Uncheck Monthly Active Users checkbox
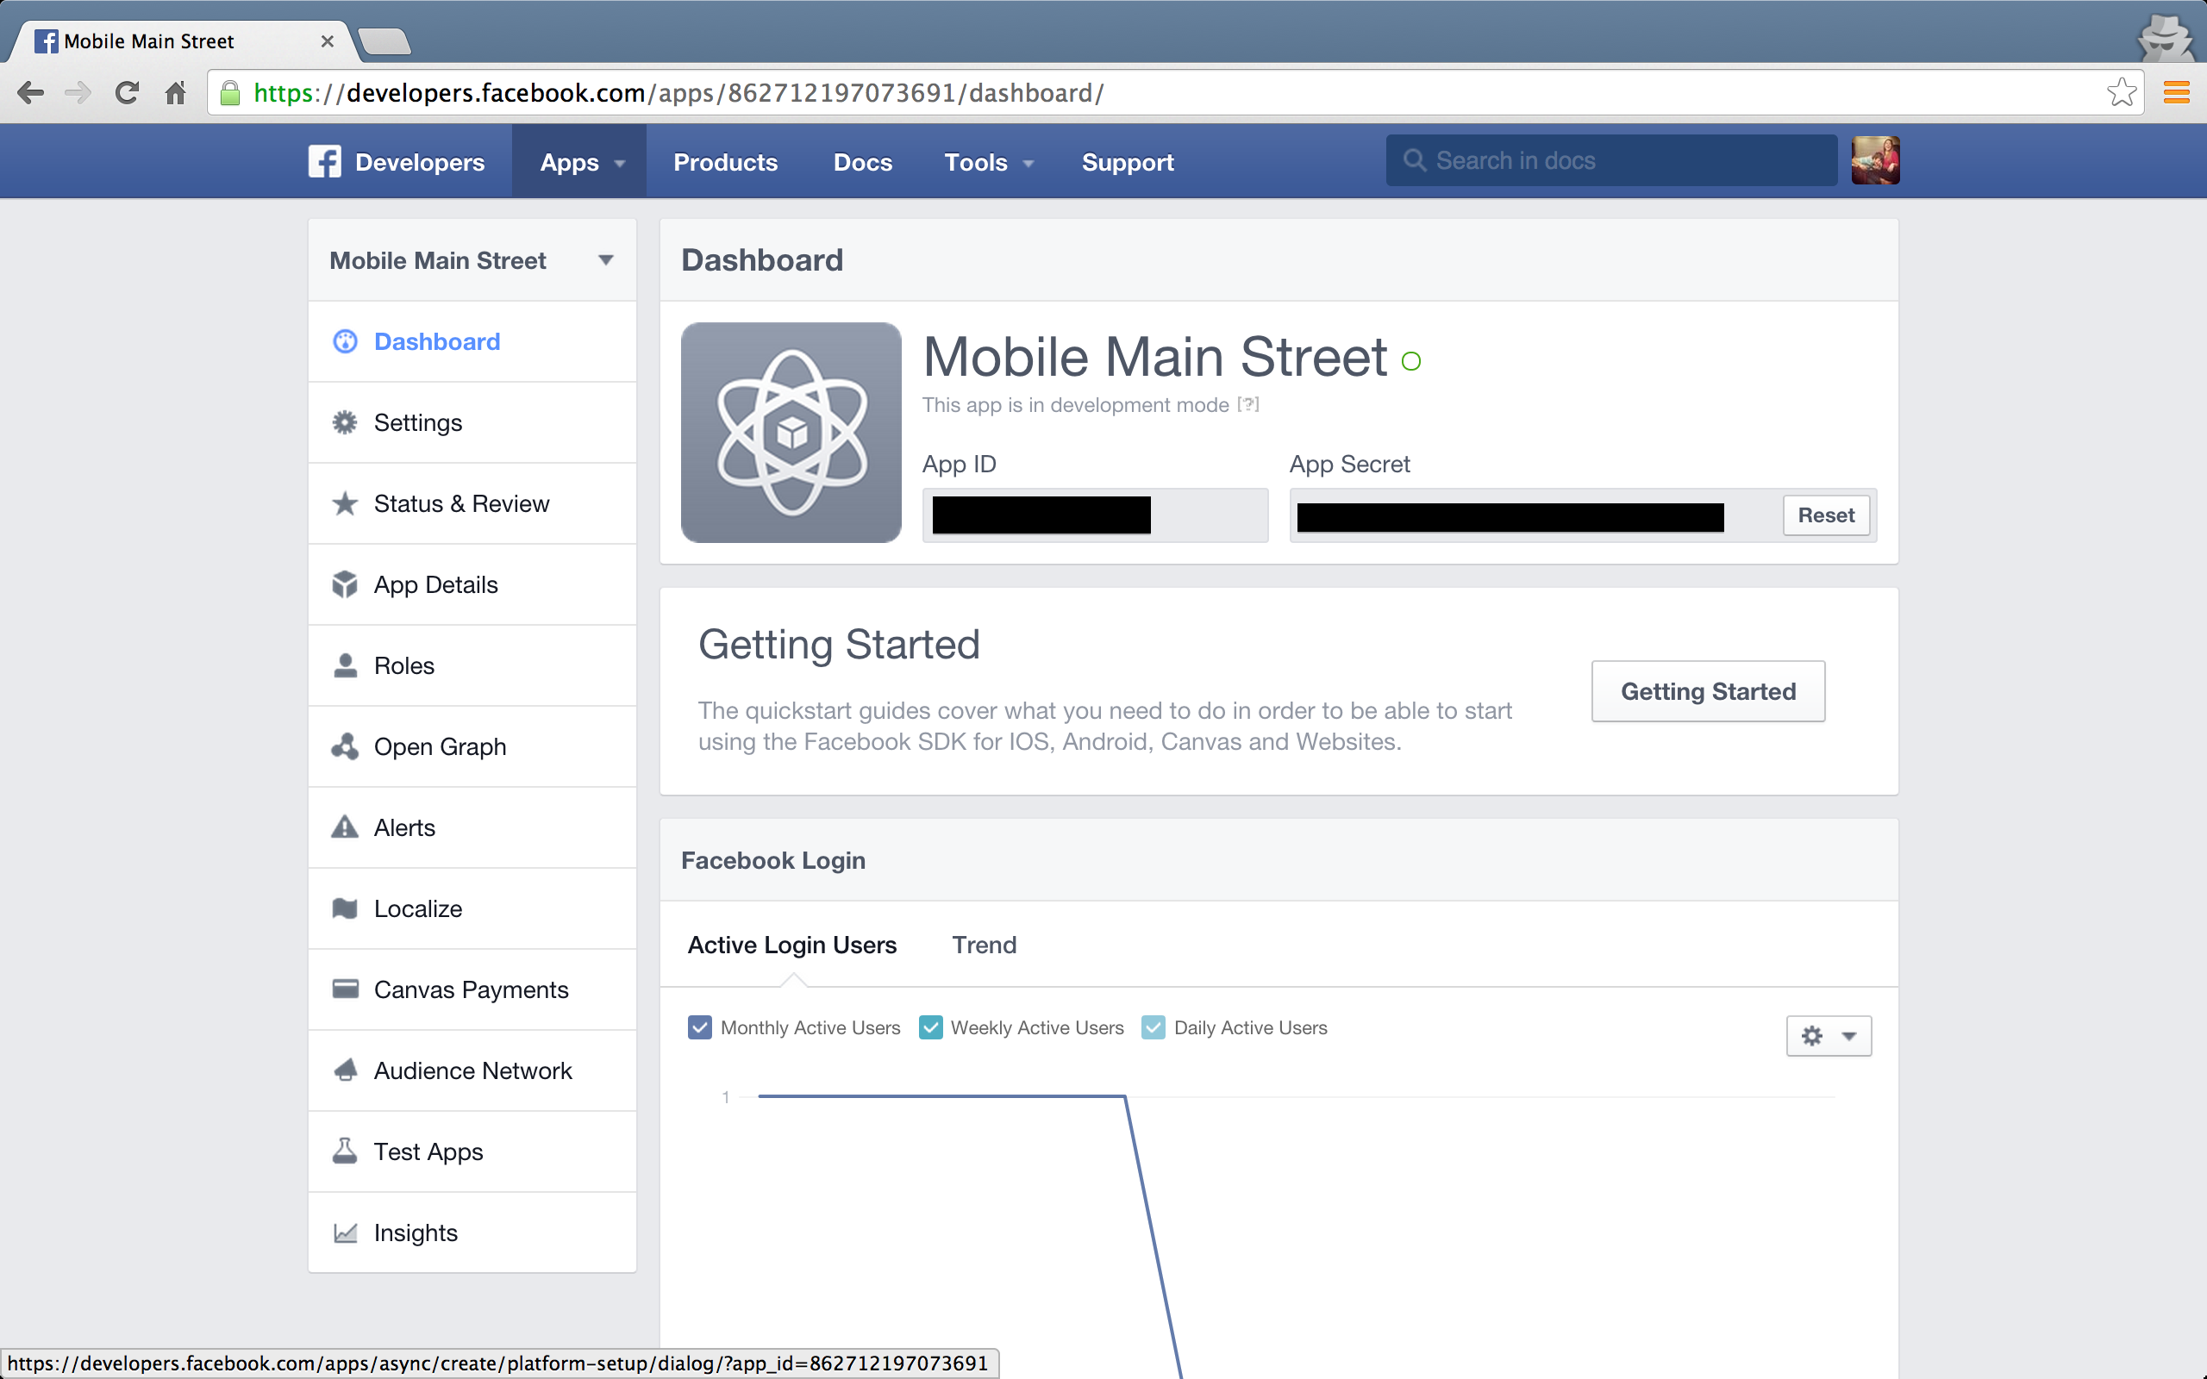Image resolution: width=2207 pixels, height=1379 pixels. [699, 1028]
